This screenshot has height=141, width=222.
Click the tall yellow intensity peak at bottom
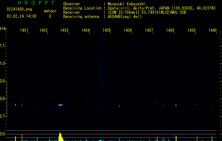tap(60, 137)
